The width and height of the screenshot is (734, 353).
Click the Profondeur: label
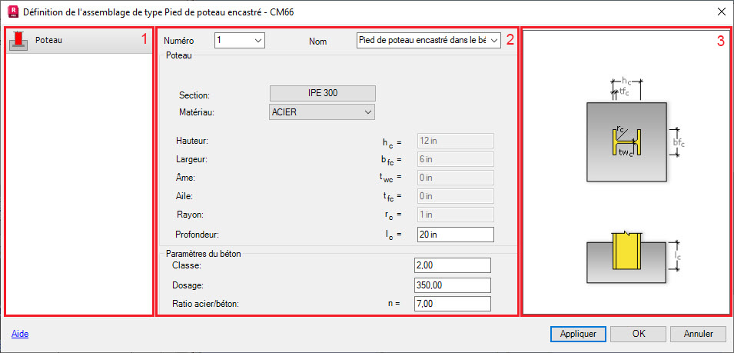click(197, 234)
